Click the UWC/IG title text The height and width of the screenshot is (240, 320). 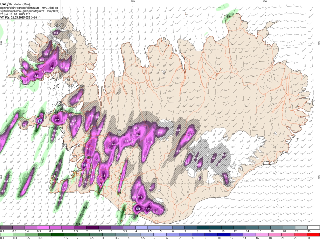[6, 4]
